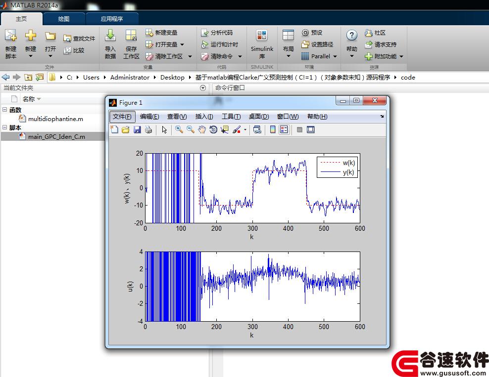Click Show Plot Tools and Dock icon
This screenshot has height=377, width=489.
click(311, 129)
